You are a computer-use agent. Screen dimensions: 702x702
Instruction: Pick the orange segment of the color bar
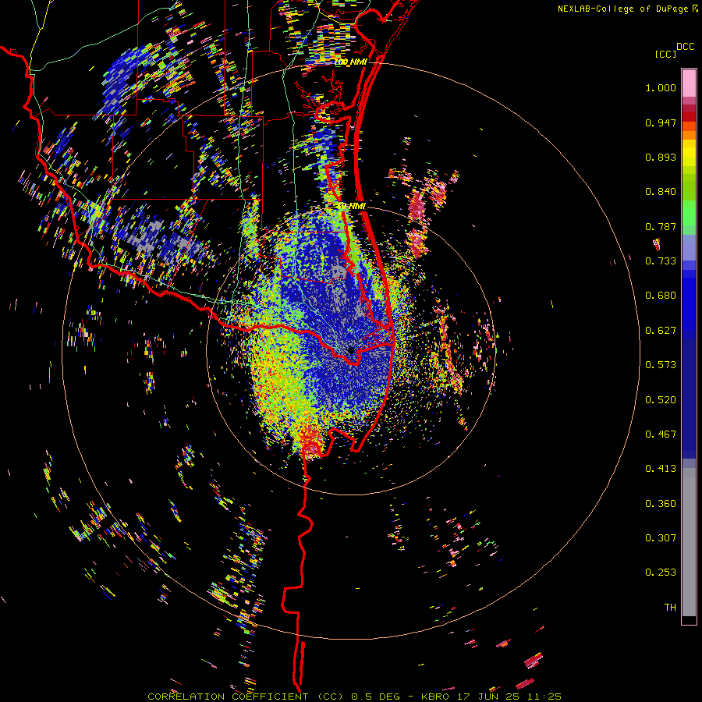click(689, 135)
